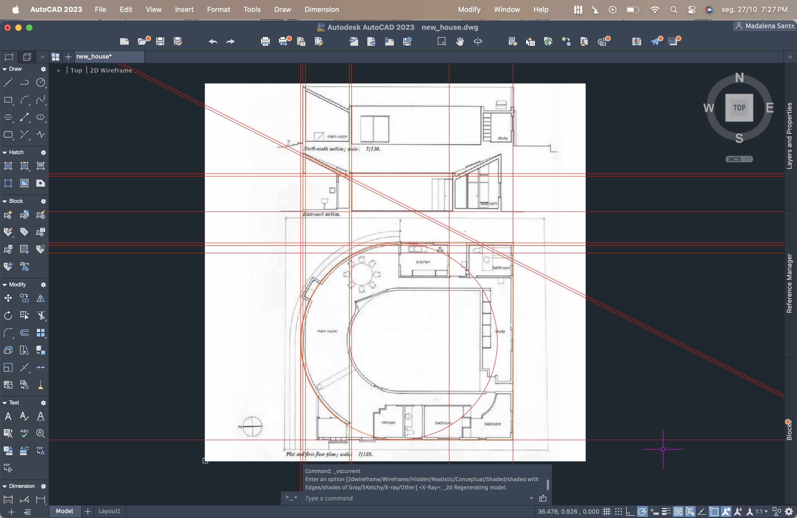This screenshot has height=518, width=797.
Task: Toggle snap mode dots in status bar
Action: click(x=618, y=511)
